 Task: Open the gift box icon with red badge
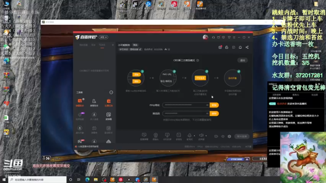tap(220, 47)
